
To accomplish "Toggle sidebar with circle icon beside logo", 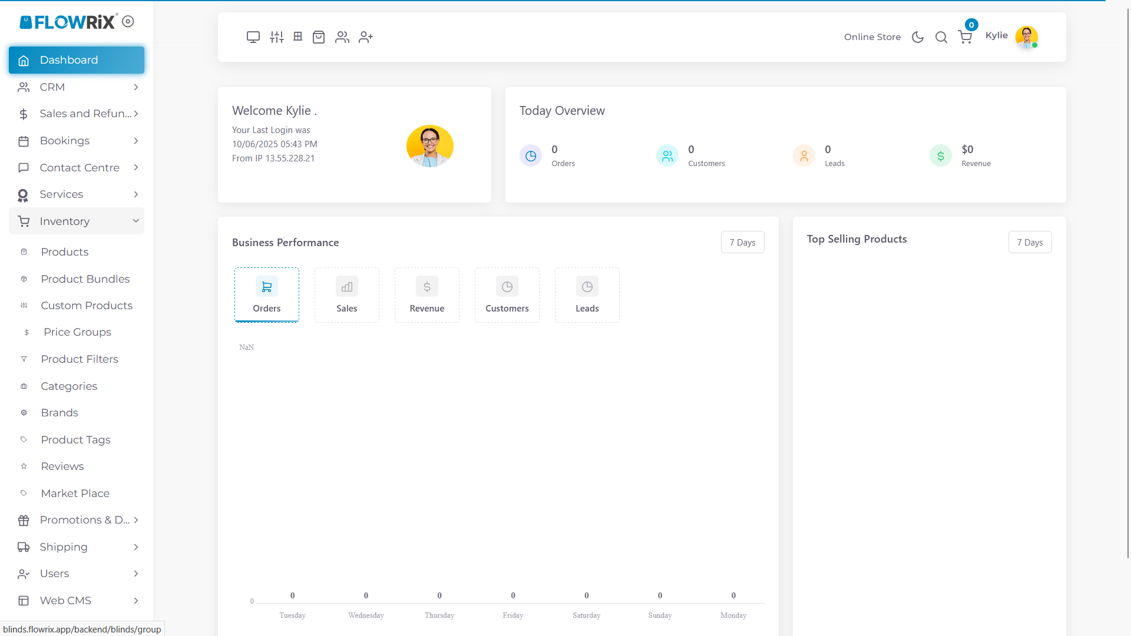I will tap(128, 22).
